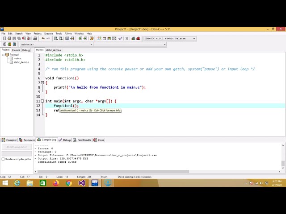286x214 pixels.
Task: Click the Close file toolbar icon
Action: pos(24,38)
